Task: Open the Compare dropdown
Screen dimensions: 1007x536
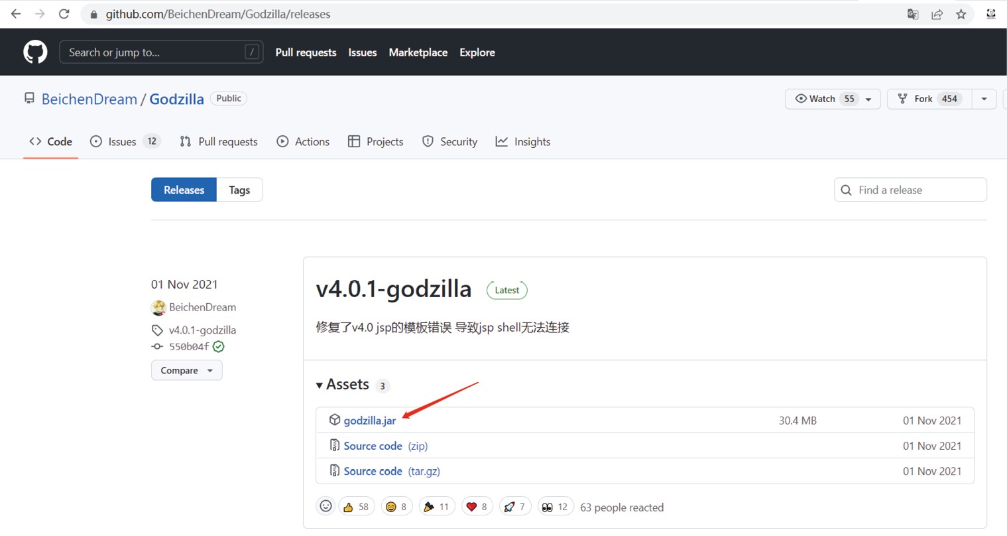Action: click(187, 370)
